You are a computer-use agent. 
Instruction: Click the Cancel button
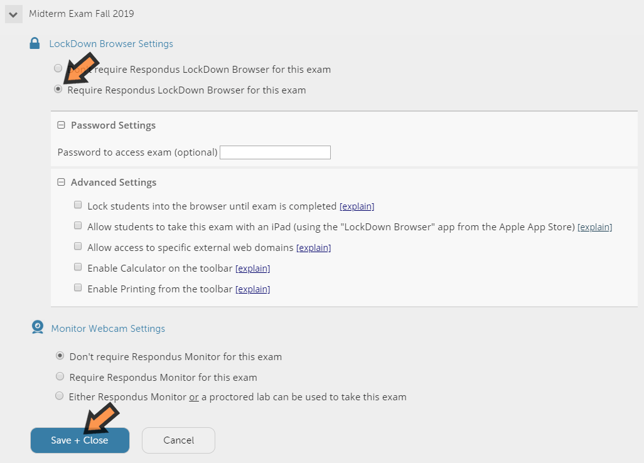[179, 440]
